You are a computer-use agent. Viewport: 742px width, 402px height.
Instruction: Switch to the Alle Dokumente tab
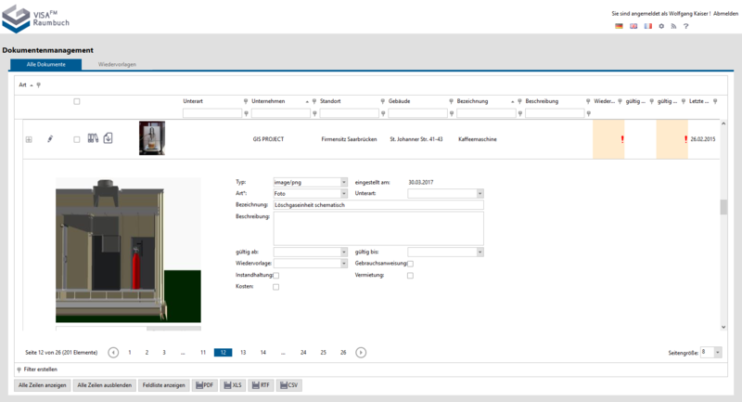pos(45,64)
